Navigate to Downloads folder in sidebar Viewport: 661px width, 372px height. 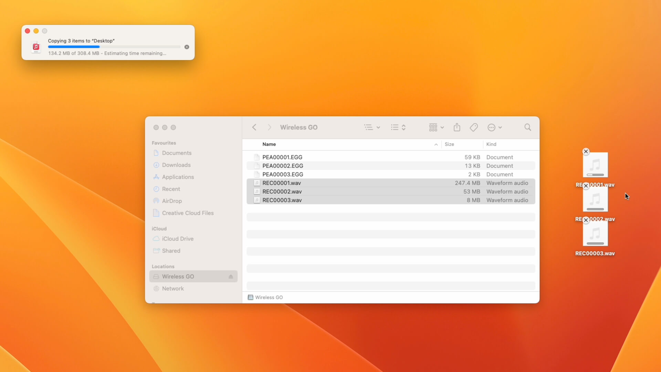176,164
